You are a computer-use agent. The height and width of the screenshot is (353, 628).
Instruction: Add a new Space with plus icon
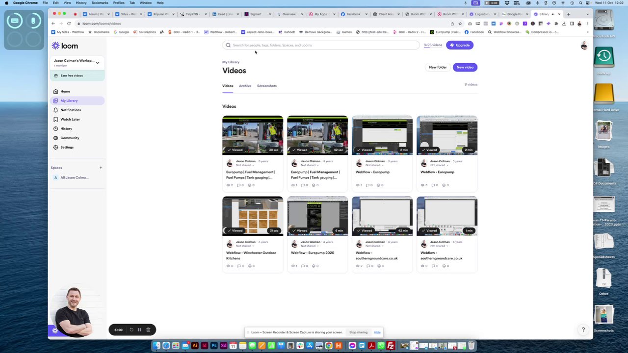coord(101,168)
